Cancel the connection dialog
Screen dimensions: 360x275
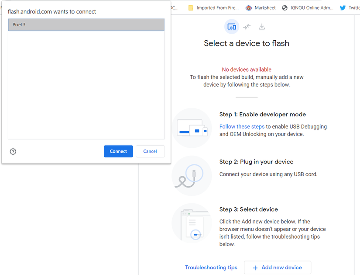click(150, 151)
